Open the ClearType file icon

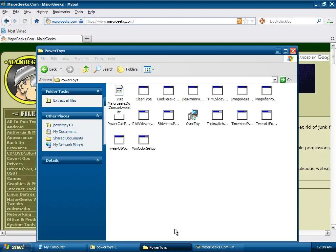tap(144, 91)
